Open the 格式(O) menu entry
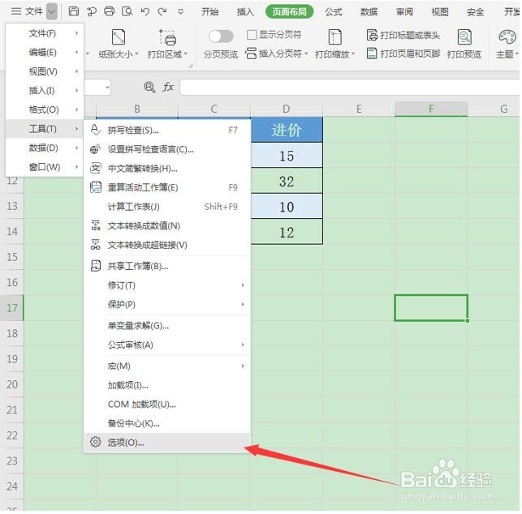Viewport: 522px width, 514px height. [45, 109]
